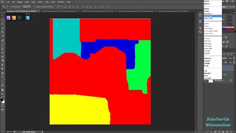The image size is (236, 133).
Task: Click the Auto-Align Layers icon
Action: point(108,7)
